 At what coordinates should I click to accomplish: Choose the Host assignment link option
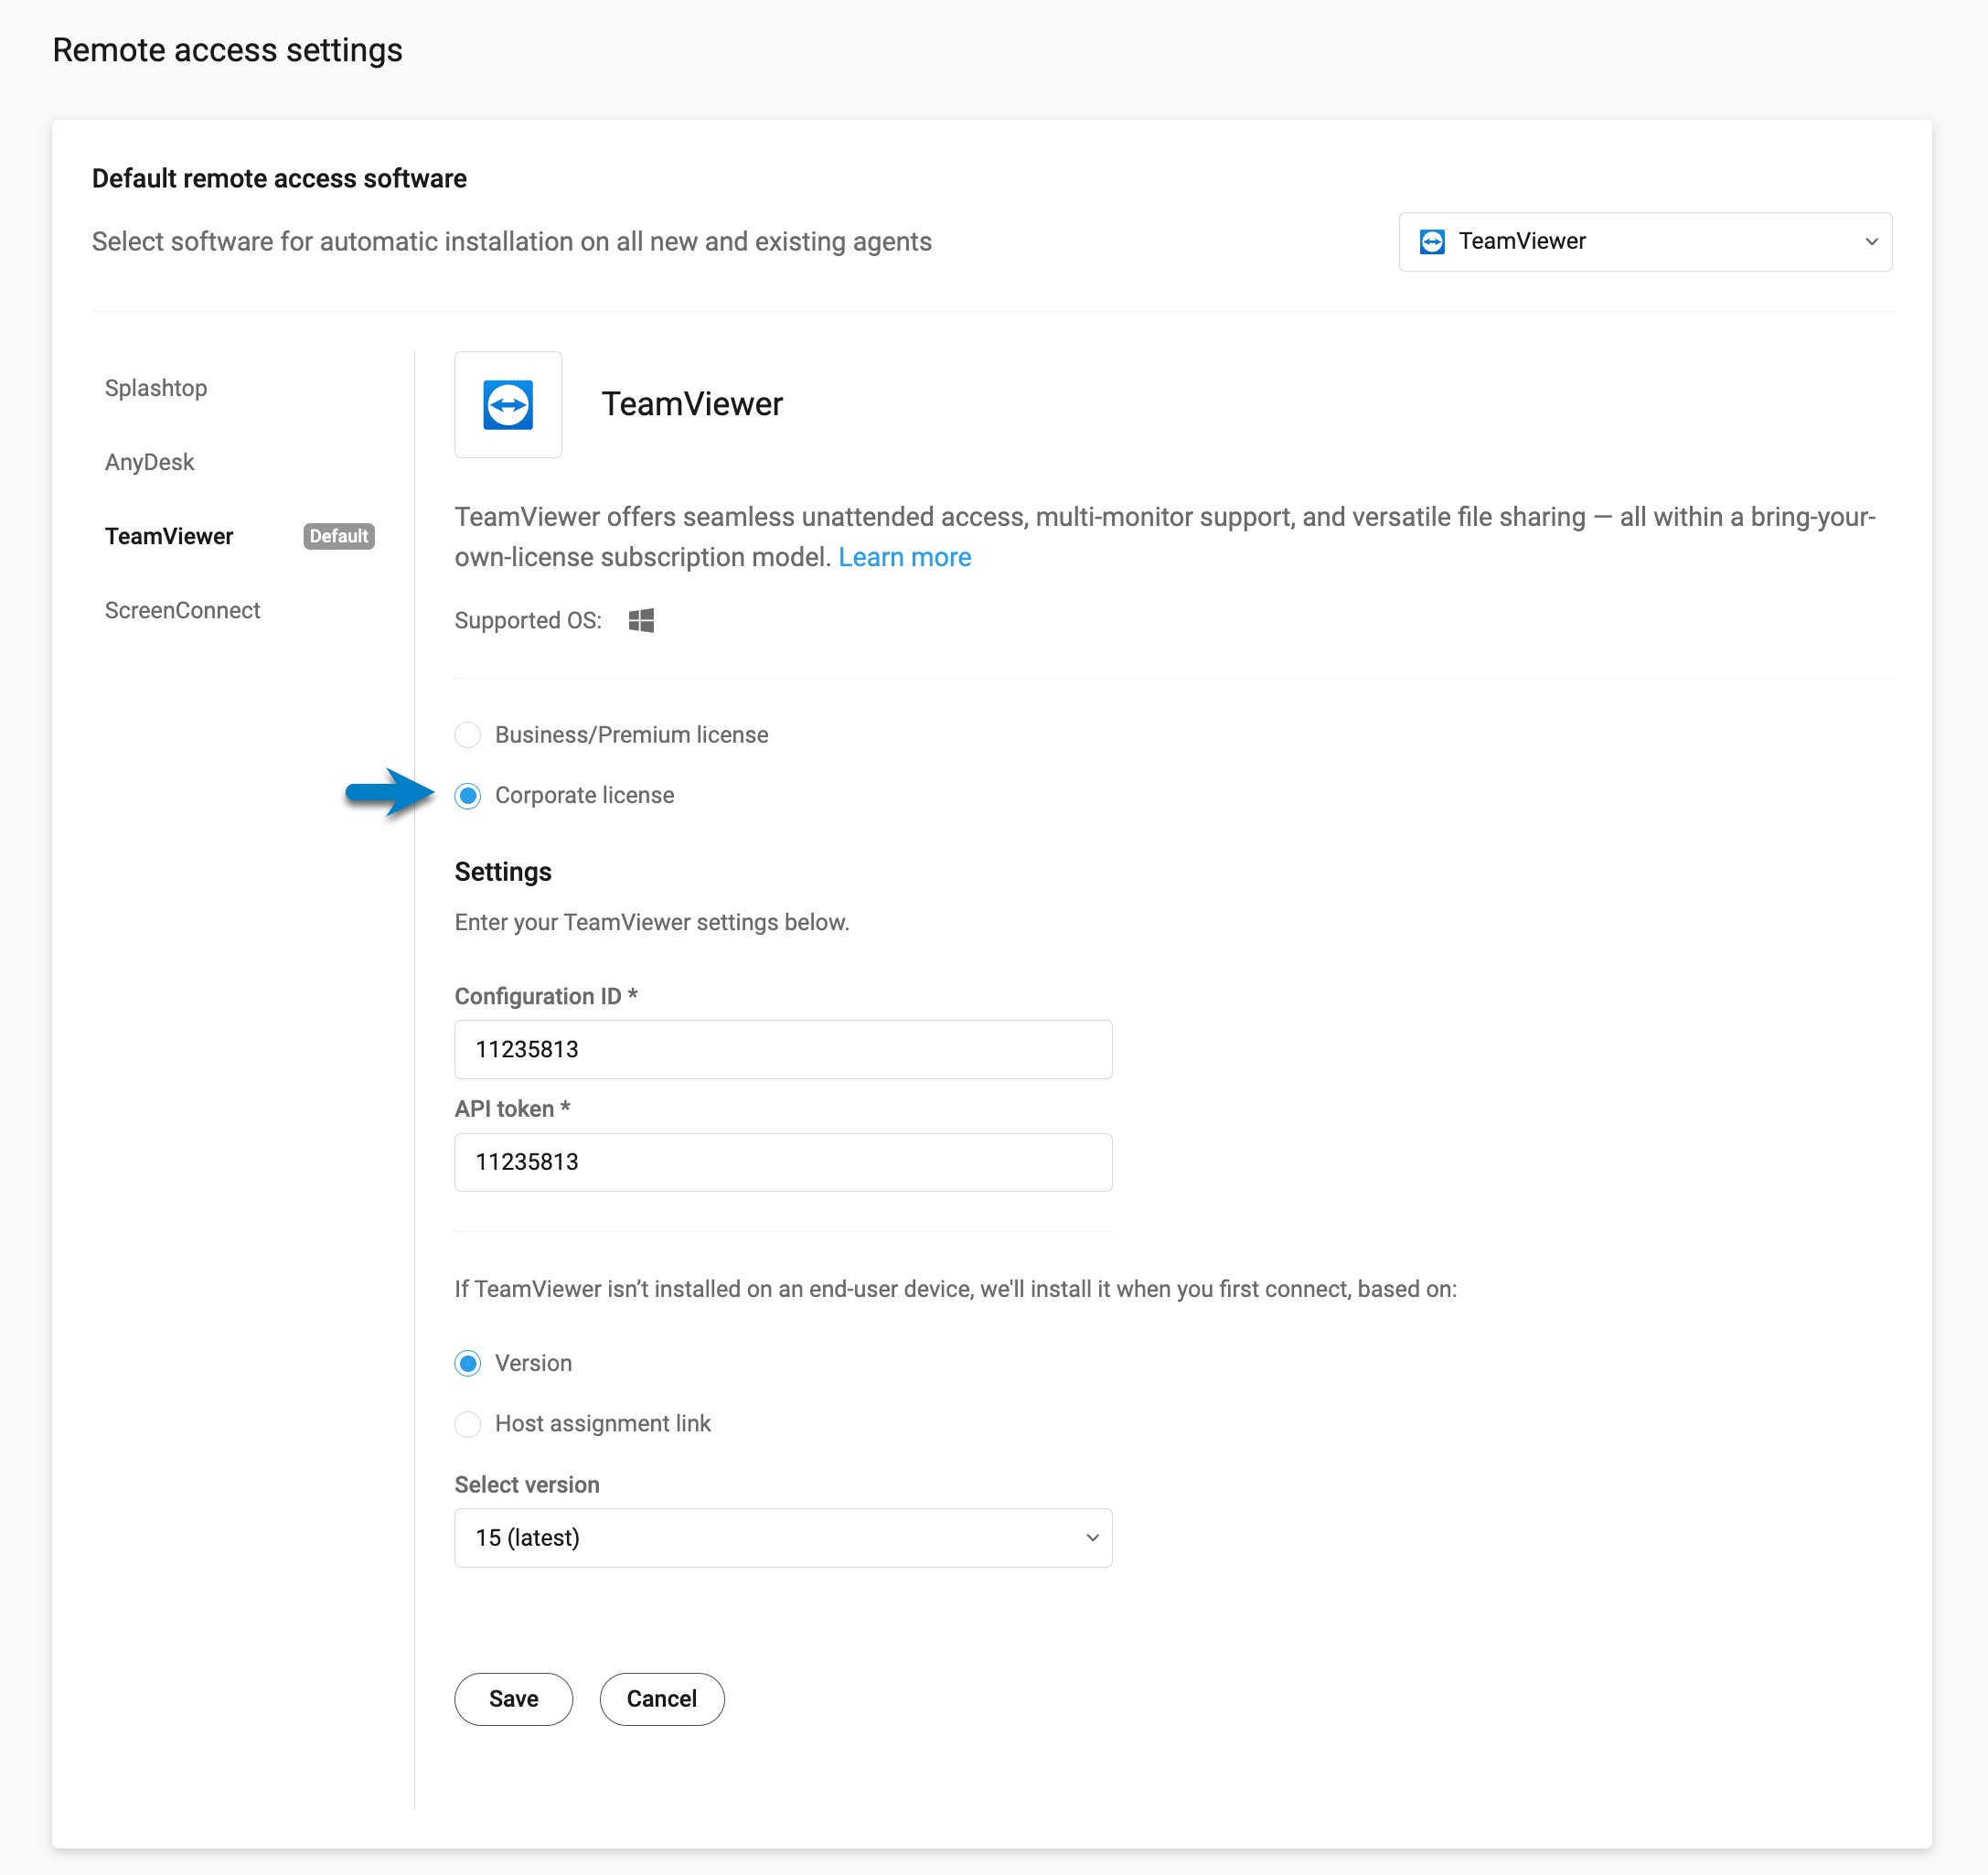(x=468, y=1423)
